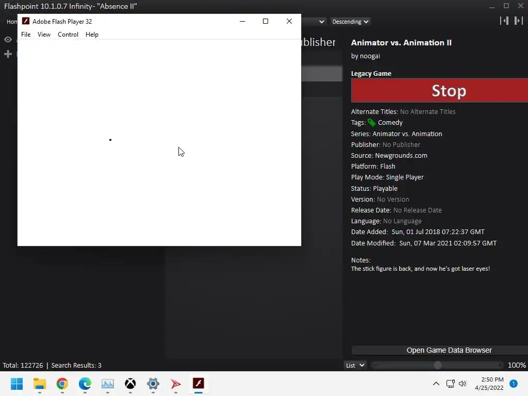Open Settings gear from taskbar
This screenshot has height=396, width=528.
click(153, 384)
